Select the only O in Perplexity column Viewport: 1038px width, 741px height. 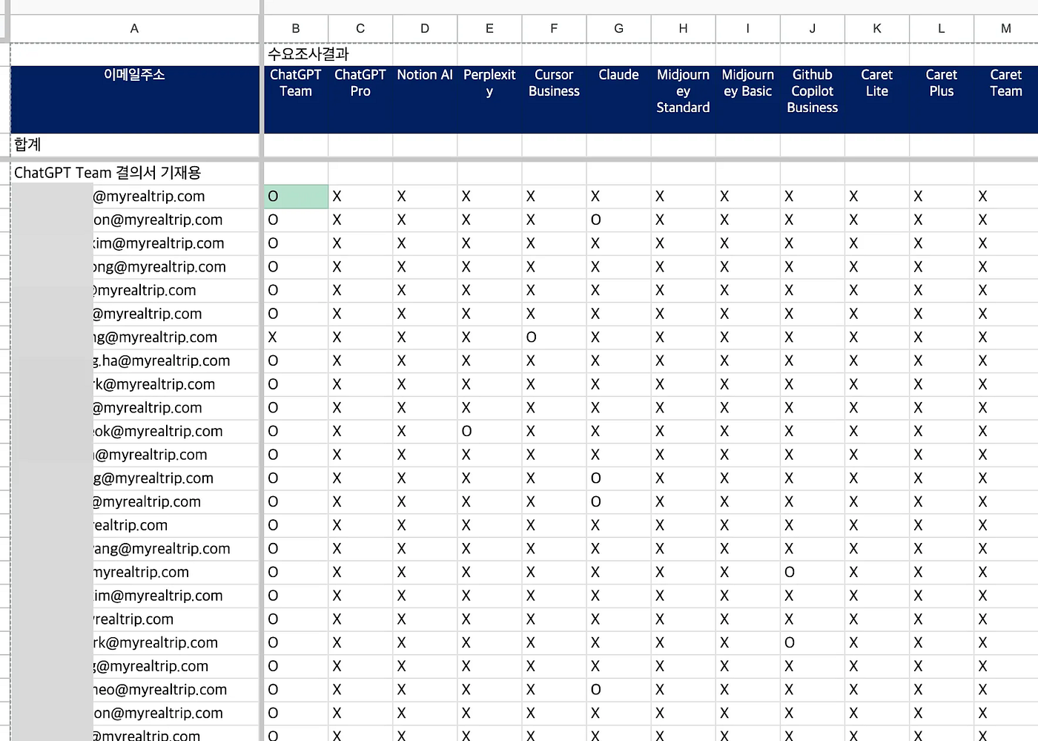(489, 432)
